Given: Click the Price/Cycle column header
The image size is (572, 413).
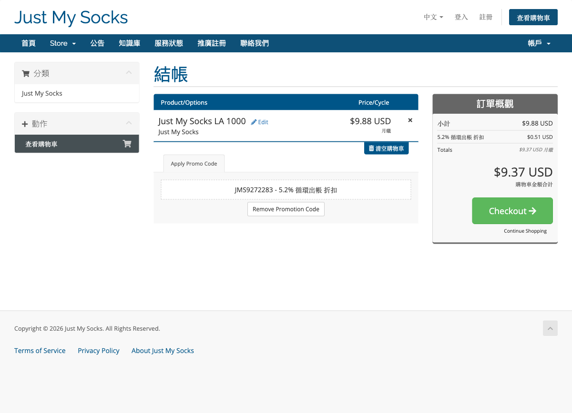Looking at the screenshot, I should (x=374, y=102).
